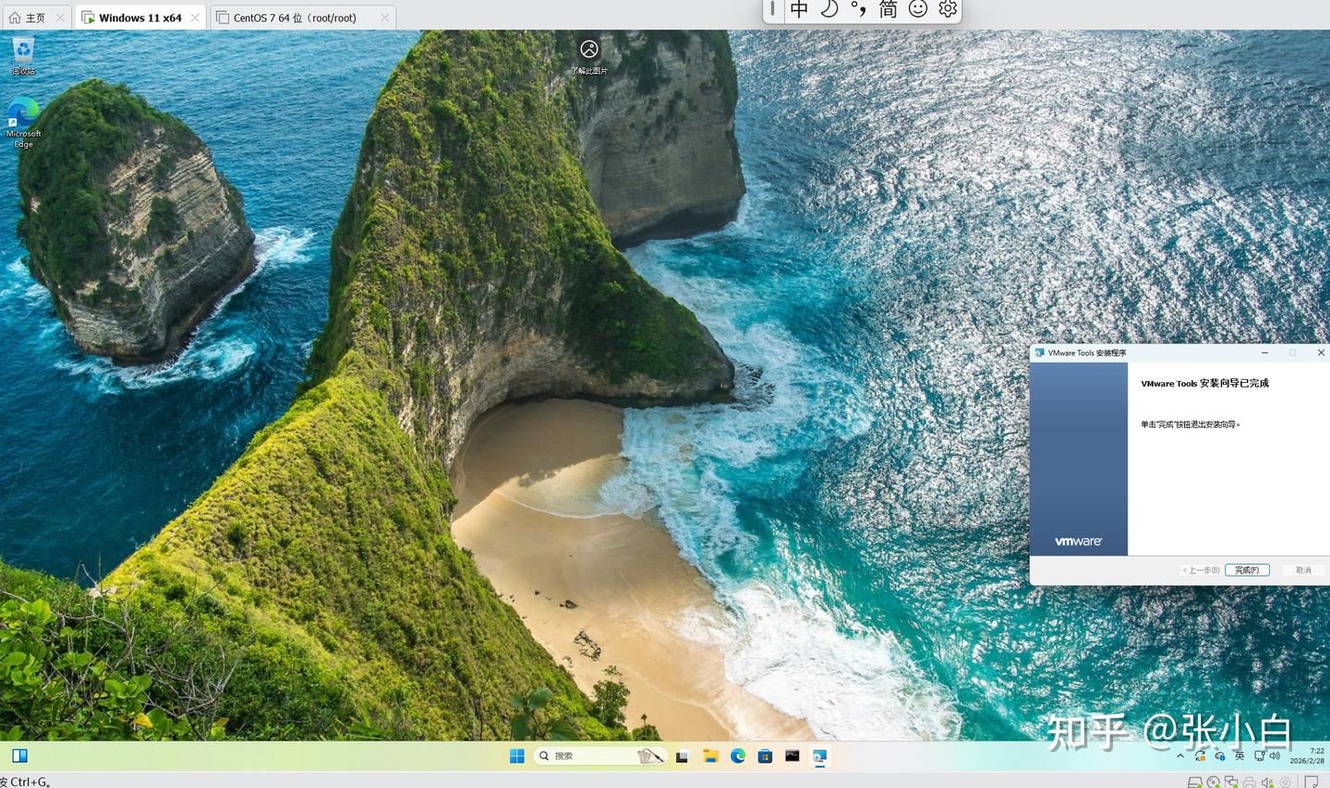Open Task View on the taskbar

(x=683, y=756)
